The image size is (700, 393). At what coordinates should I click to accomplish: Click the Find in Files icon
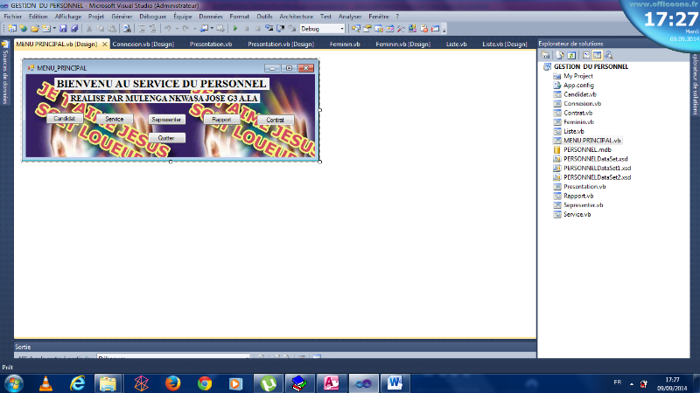(127, 29)
